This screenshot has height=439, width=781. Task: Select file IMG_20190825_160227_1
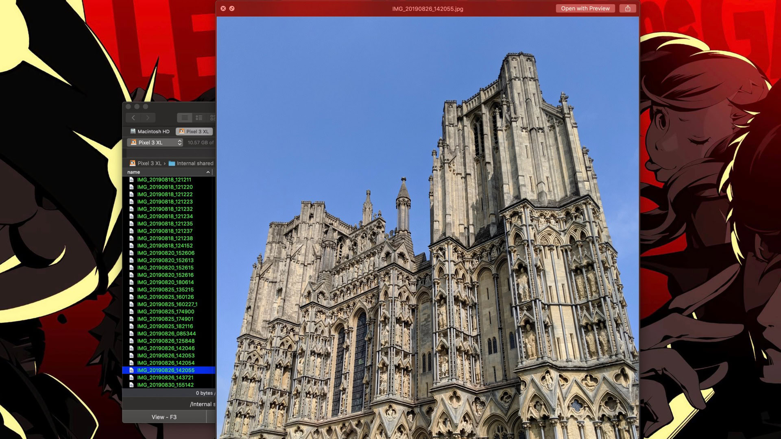coord(167,304)
